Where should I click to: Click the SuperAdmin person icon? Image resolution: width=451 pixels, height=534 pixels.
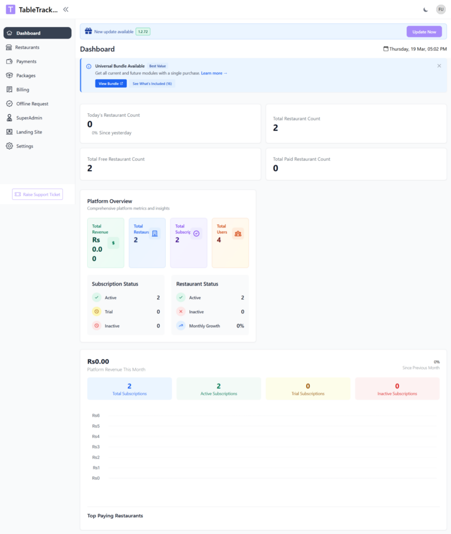coord(9,118)
